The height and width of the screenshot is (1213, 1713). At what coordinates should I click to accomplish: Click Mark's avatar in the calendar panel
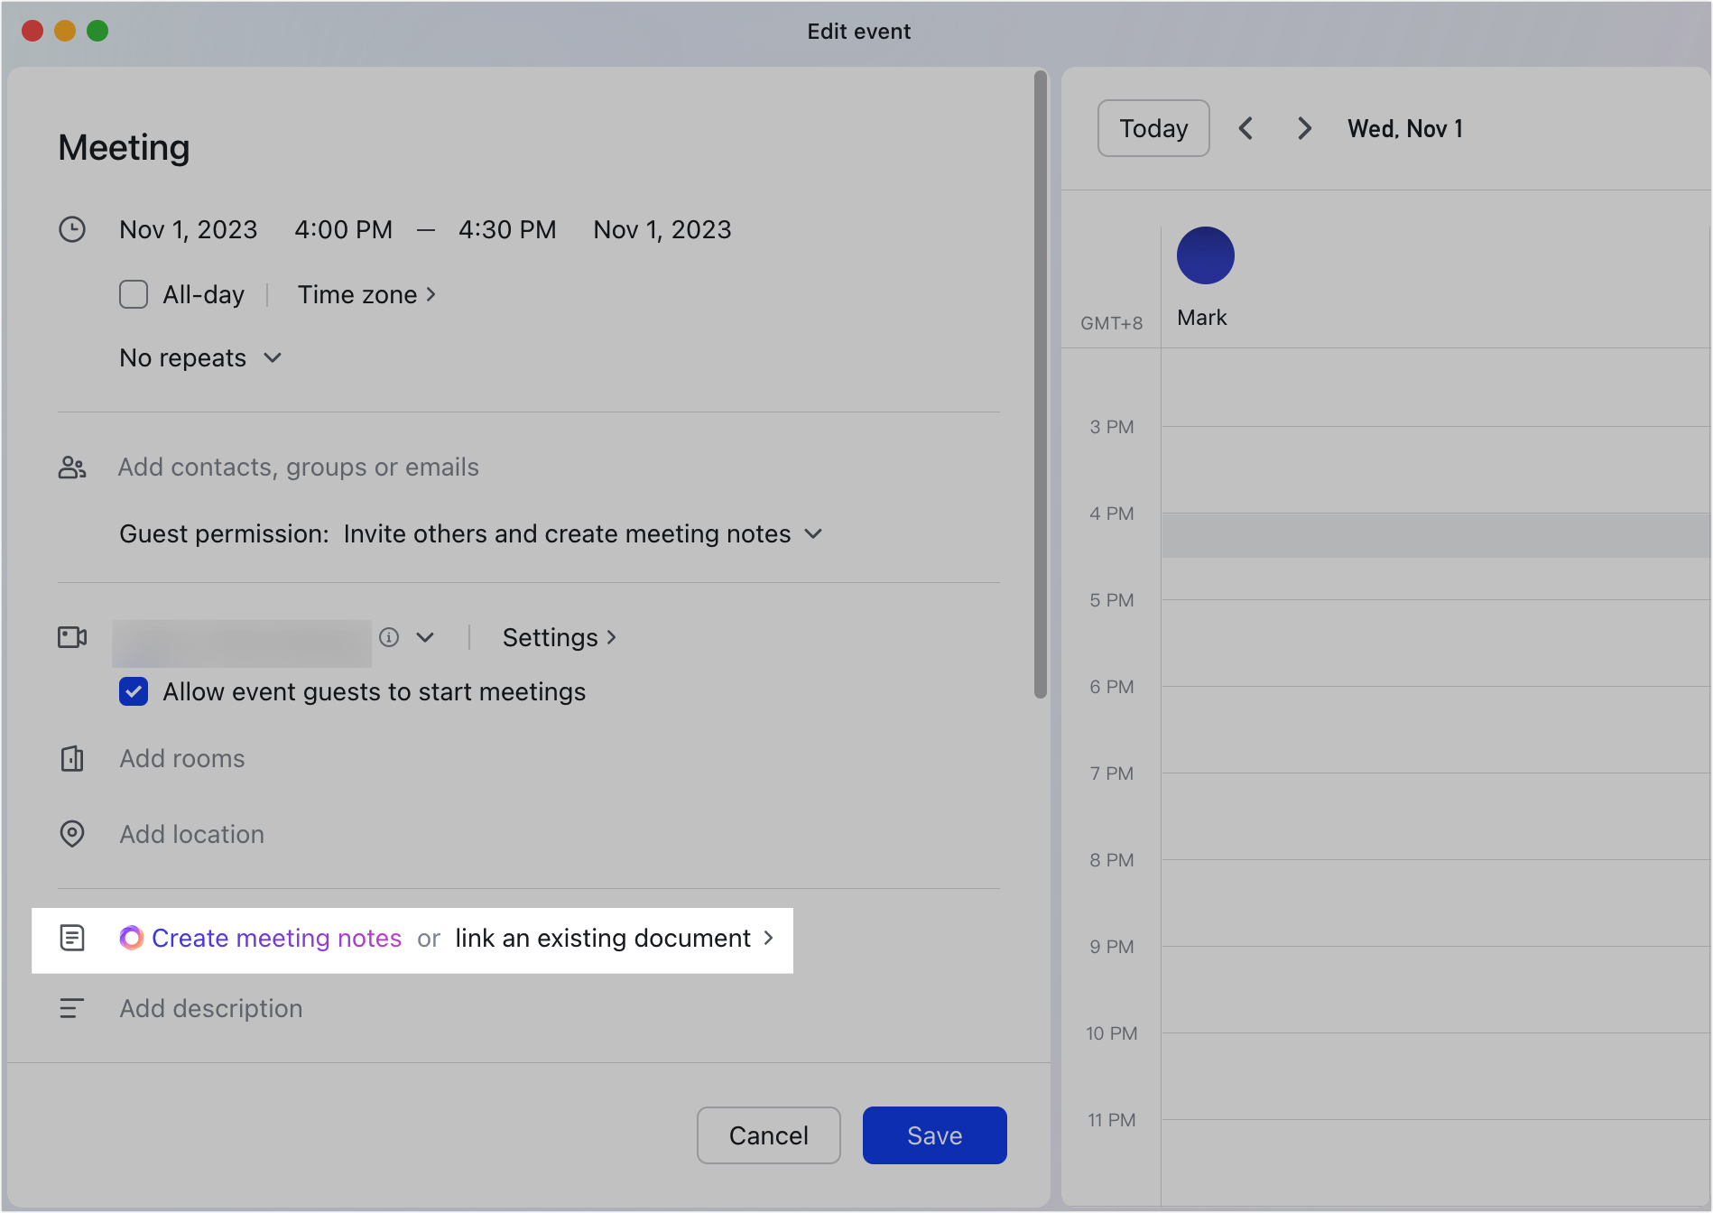(1204, 255)
